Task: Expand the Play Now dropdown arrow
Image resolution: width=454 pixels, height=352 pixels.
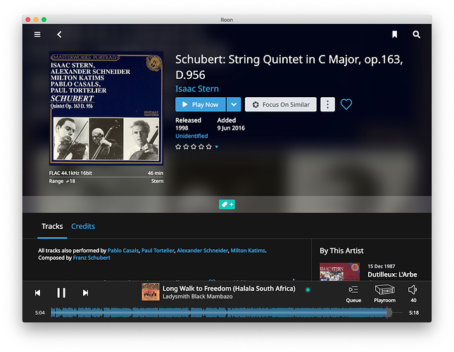Action: coord(234,104)
